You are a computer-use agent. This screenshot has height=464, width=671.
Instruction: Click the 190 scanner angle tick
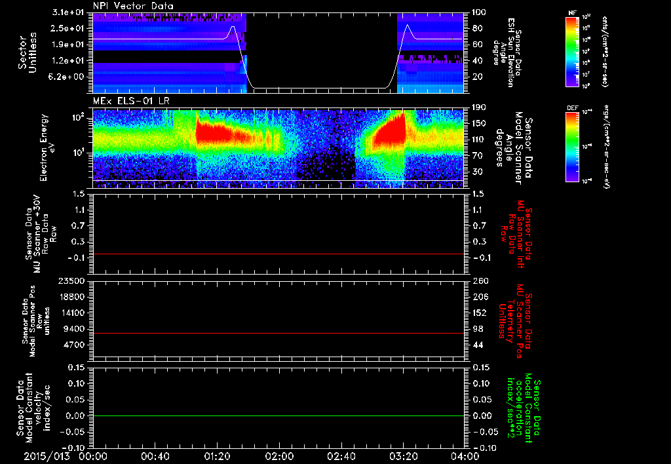479,107
